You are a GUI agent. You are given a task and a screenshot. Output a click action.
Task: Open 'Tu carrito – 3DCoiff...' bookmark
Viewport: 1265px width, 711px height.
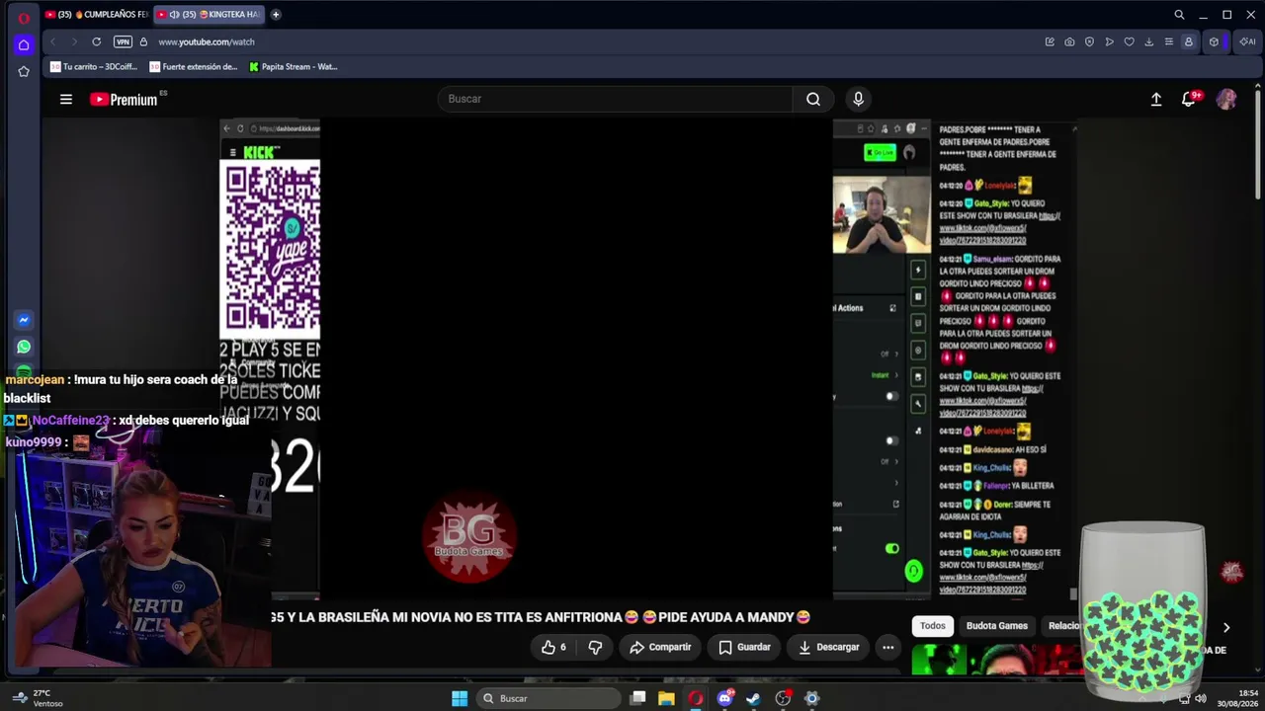pos(94,67)
